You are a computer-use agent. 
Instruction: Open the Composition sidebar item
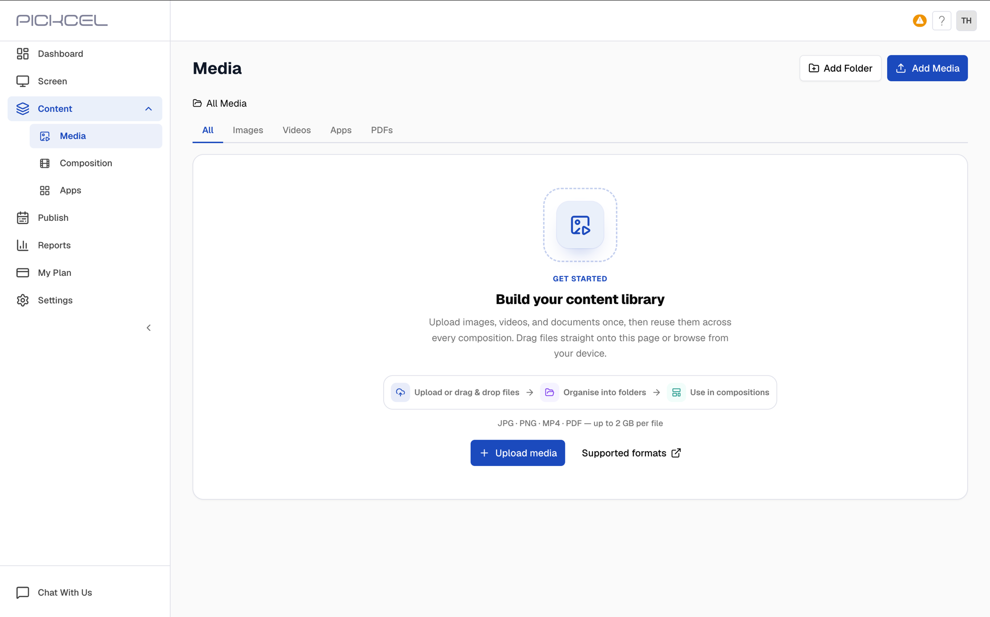(96, 163)
